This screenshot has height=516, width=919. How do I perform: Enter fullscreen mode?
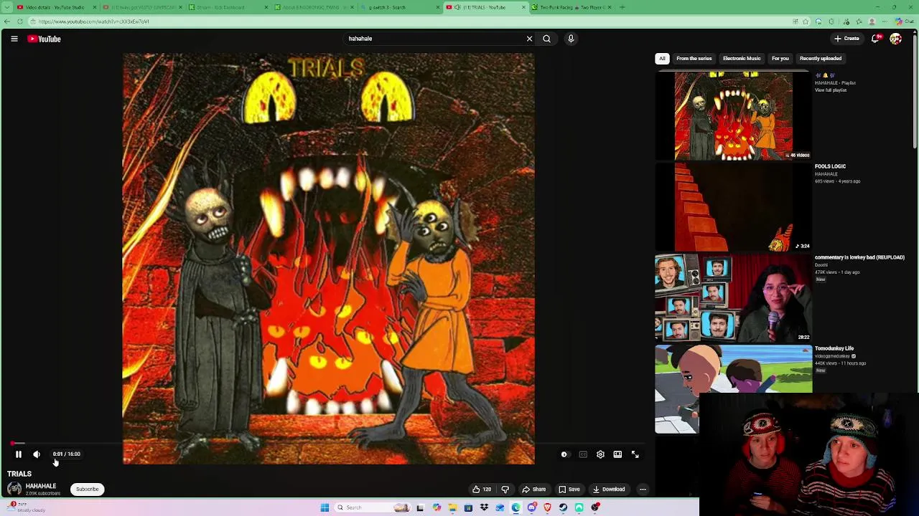tap(635, 454)
